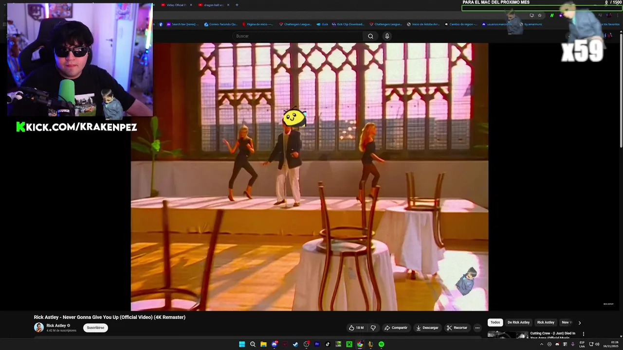623x350 pixels.
Task: Open Minecraft from the taskbar
Action: 349,344
